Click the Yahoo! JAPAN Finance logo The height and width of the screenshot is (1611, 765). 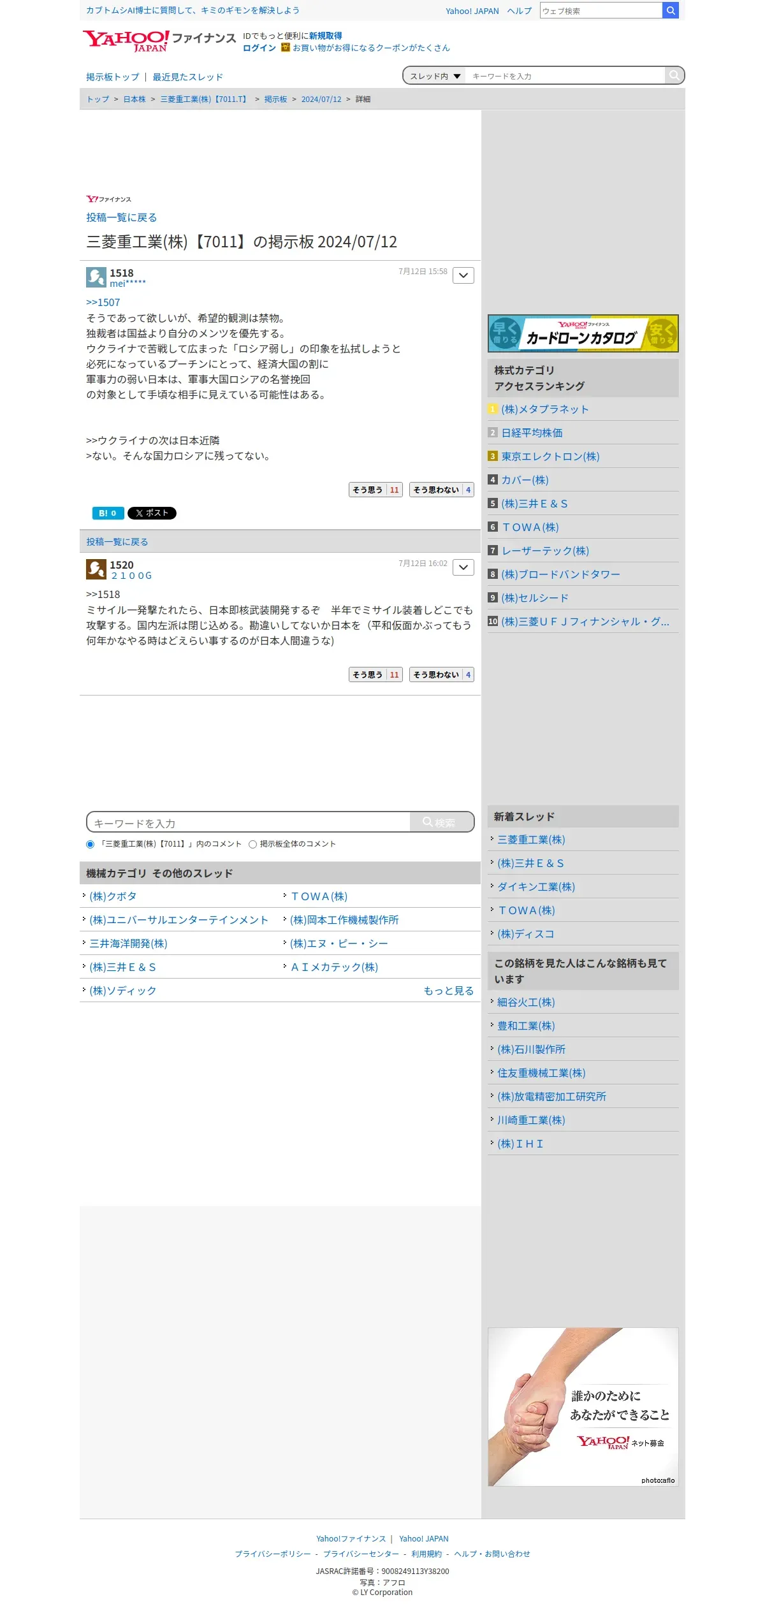pyautogui.click(x=159, y=40)
